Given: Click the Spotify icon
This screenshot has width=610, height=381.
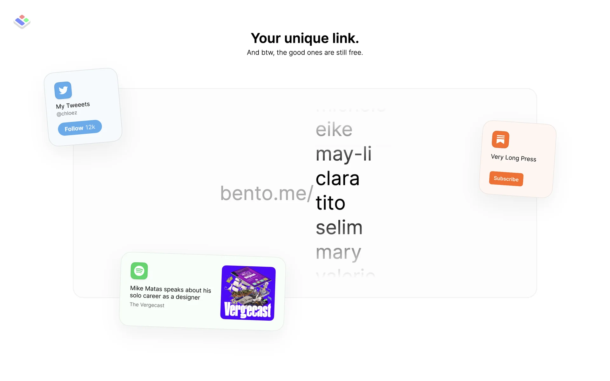Looking at the screenshot, I should click(139, 271).
